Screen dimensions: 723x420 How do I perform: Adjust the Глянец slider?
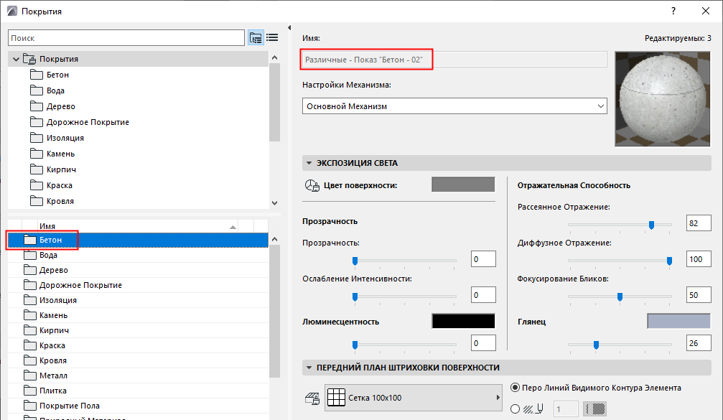pyautogui.click(x=596, y=345)
